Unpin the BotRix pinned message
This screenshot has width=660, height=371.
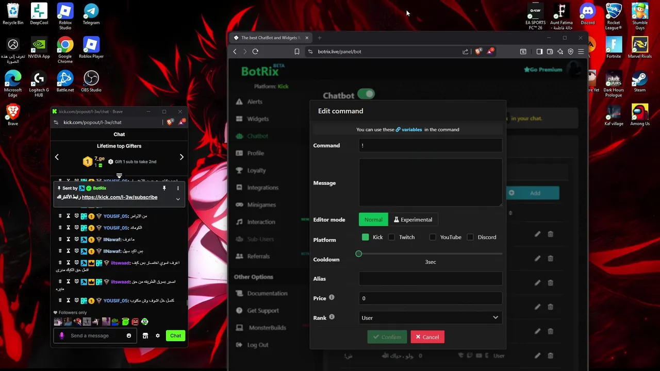[x=164, y=188]
